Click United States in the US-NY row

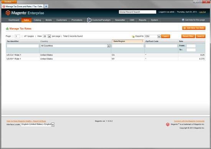[x=46, y=59]
